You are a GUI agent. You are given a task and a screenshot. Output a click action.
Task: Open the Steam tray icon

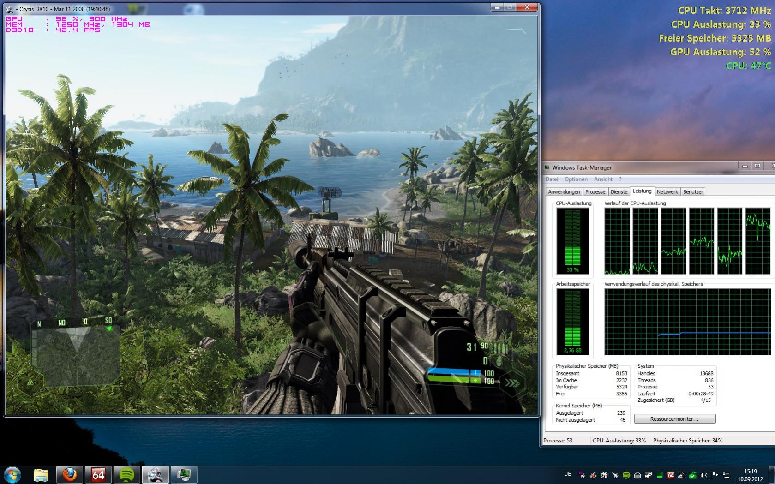coord(649,475)
